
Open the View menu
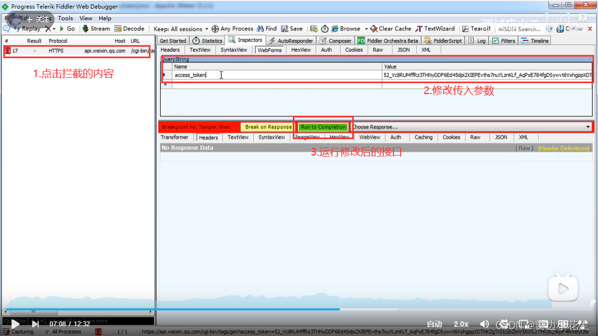click(86, 18)
